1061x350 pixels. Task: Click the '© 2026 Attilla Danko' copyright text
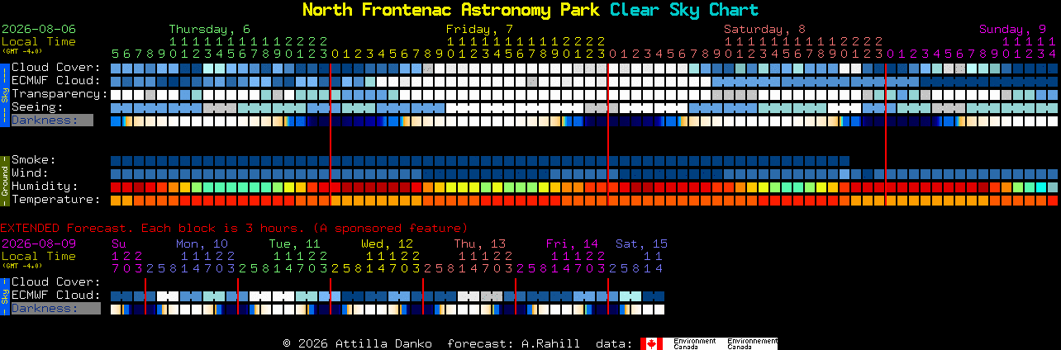[x=357, y=343]
